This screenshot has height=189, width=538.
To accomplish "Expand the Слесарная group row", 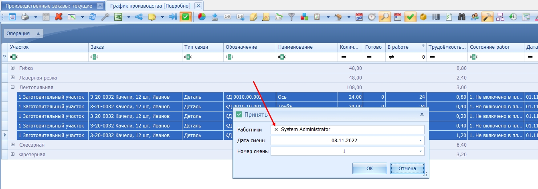I will pyautogui.click(x=12, y=145).
